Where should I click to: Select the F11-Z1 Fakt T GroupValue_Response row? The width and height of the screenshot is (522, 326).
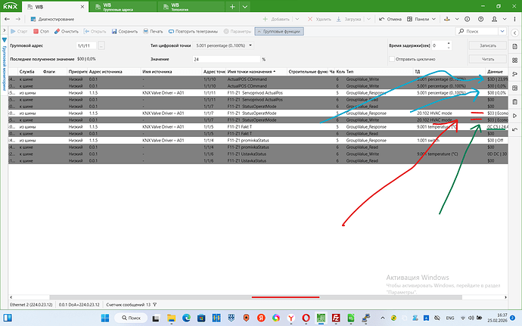[x=258, y=127]
